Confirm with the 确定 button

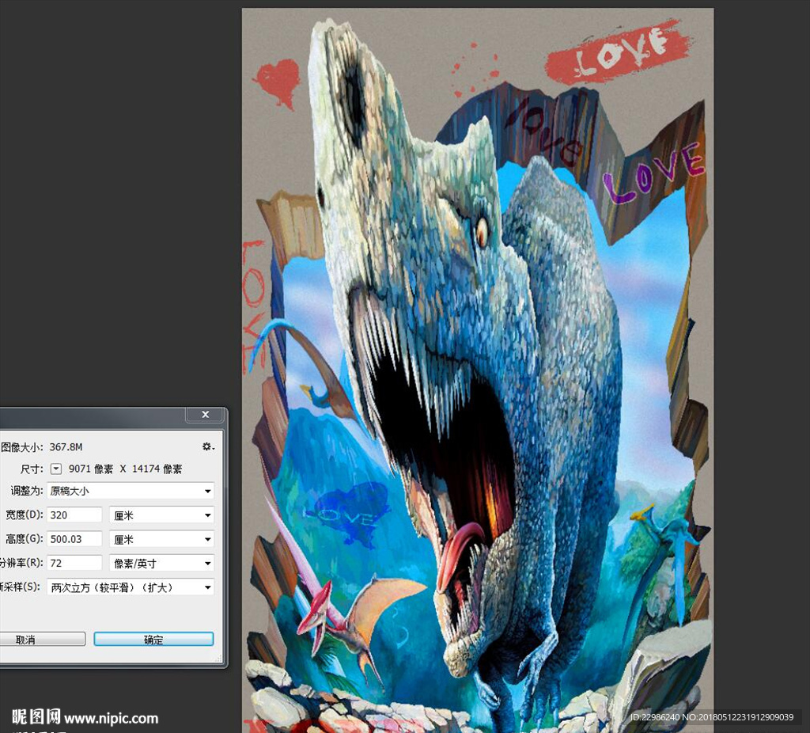click(x=153, y=639)
